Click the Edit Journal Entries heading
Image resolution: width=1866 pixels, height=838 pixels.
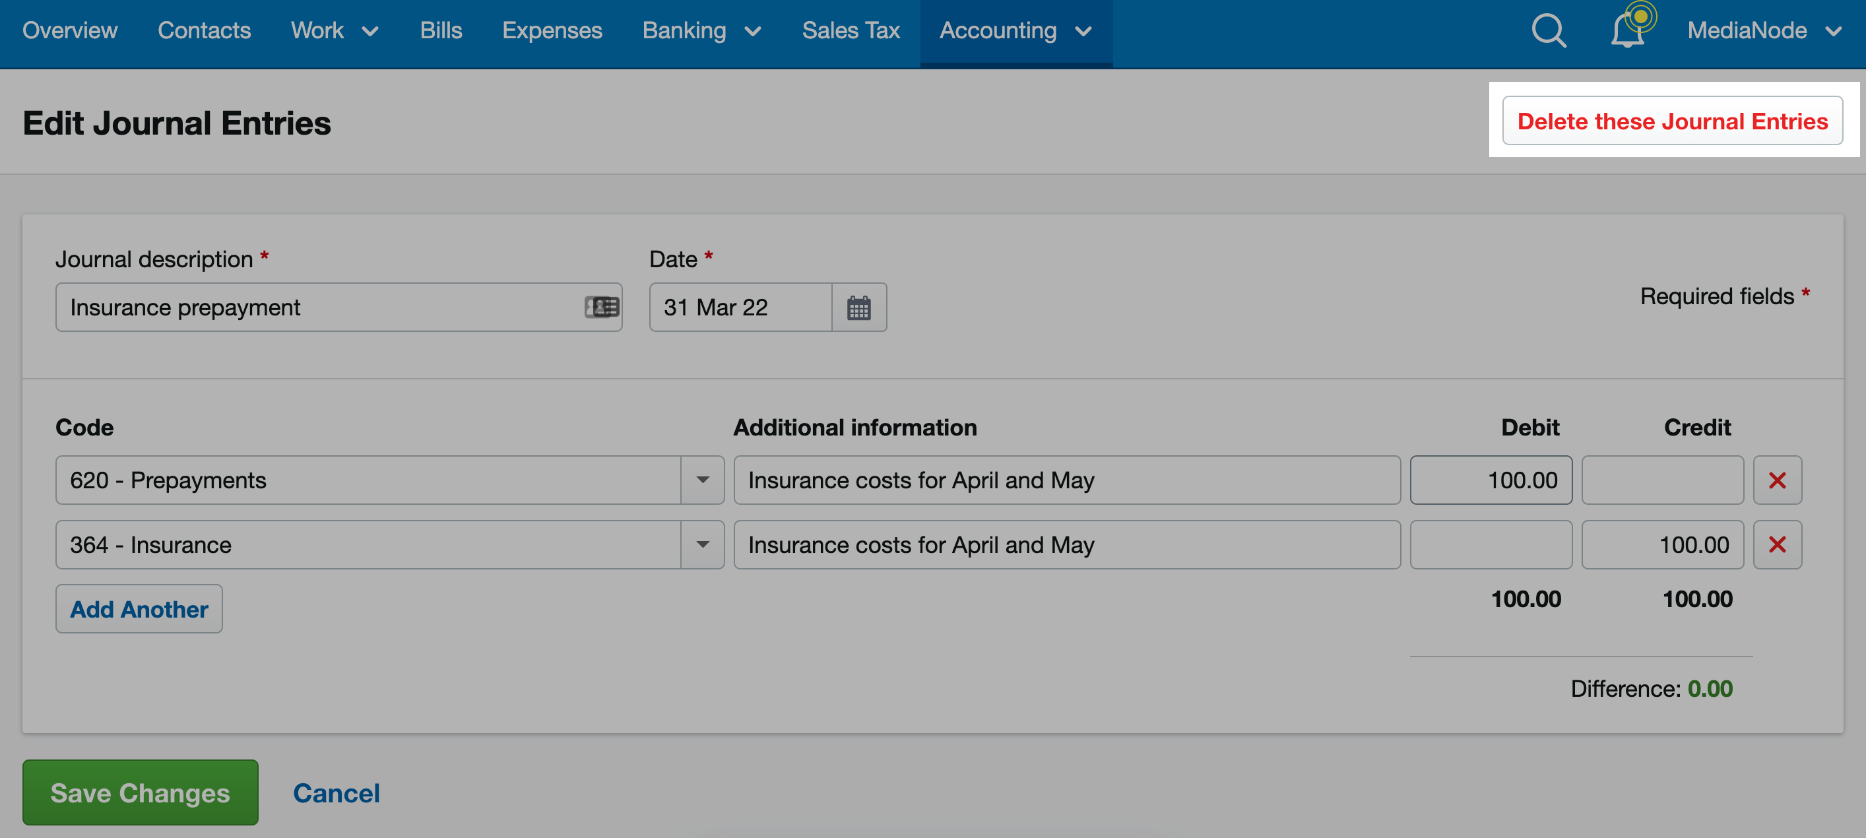(x=177, y=123)
